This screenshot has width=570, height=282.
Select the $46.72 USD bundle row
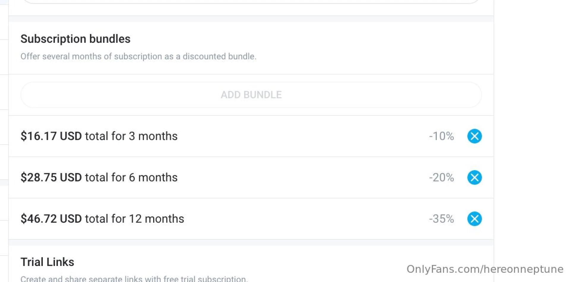[x=102, y=219]
